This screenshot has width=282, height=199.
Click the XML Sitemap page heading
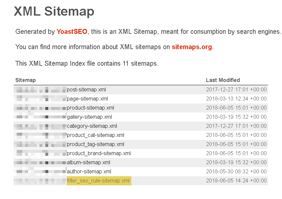coord(54,11)
